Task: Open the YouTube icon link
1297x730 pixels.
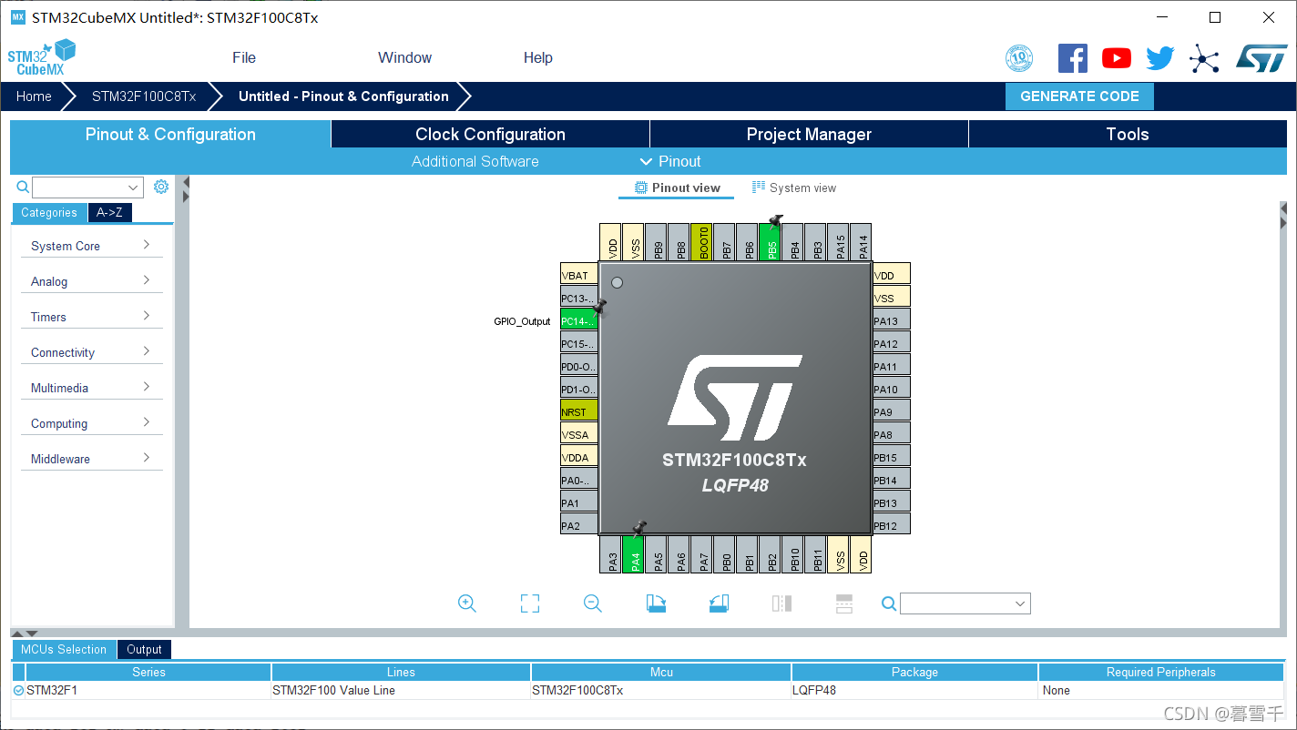Action: (1117, 58)
